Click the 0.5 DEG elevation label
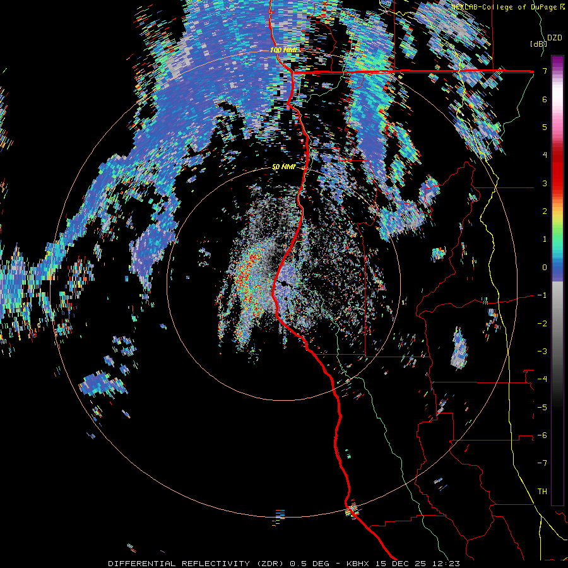 (311, 564)
